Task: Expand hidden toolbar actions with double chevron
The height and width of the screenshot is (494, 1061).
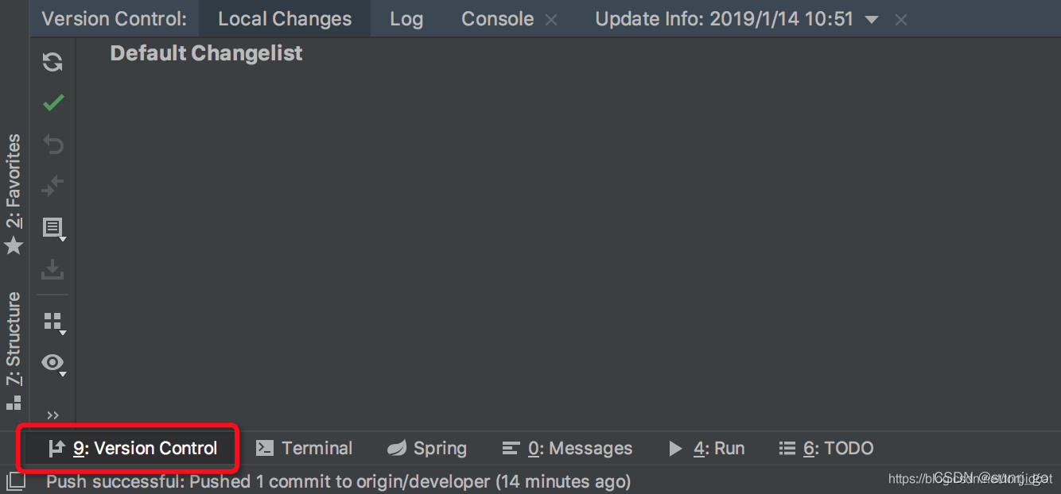Action: [x=52, y=415]
